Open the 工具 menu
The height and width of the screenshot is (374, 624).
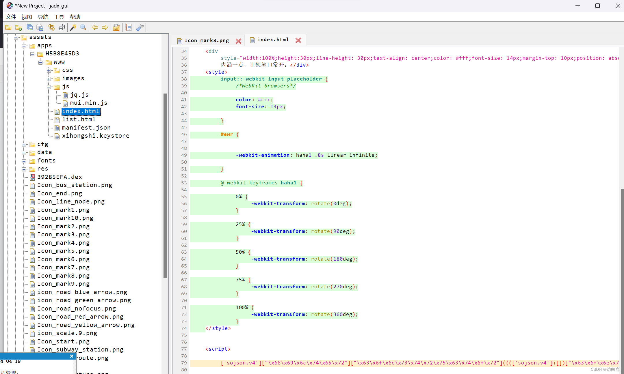[x=59, y=17]
